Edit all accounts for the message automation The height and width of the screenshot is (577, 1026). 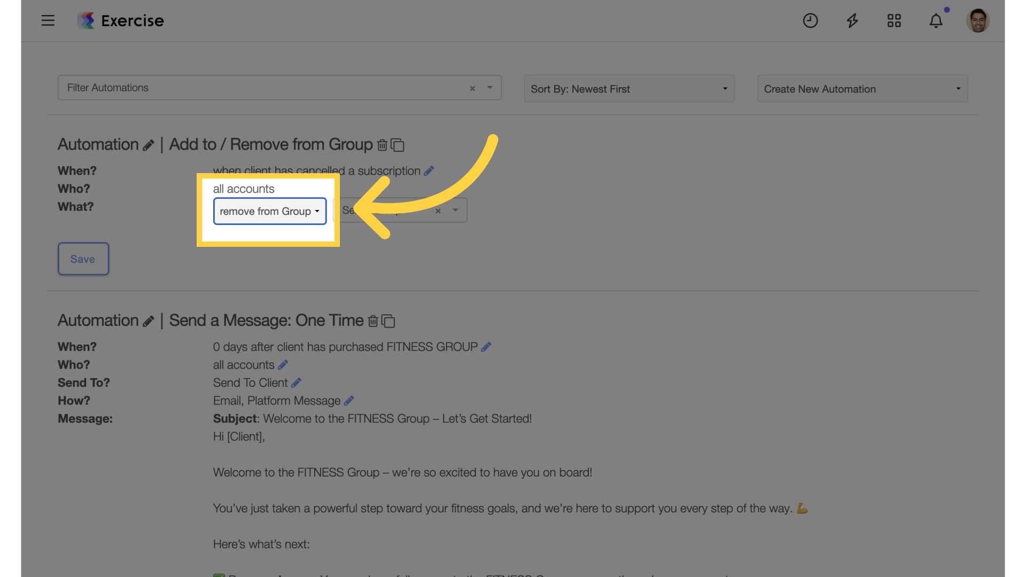pos(283,364)
